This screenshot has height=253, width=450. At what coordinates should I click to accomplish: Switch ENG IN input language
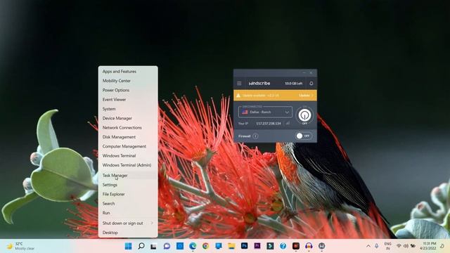(387, 246)
